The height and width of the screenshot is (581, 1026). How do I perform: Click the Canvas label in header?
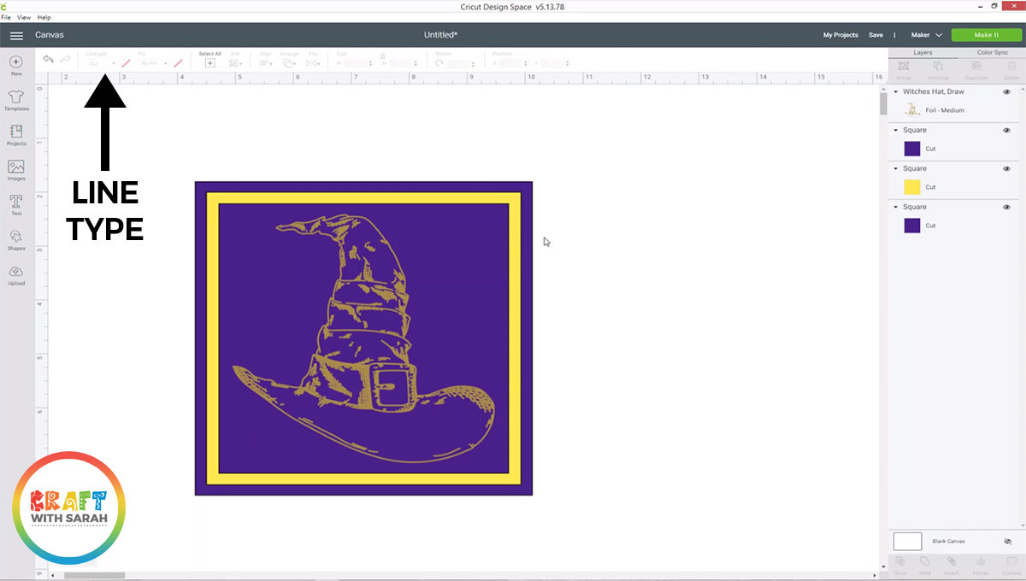coord(49,35)
